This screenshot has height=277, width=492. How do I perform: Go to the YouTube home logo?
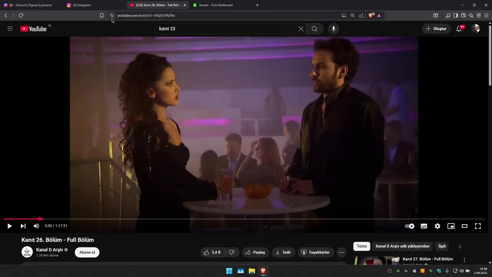click(x=33, y=29)
